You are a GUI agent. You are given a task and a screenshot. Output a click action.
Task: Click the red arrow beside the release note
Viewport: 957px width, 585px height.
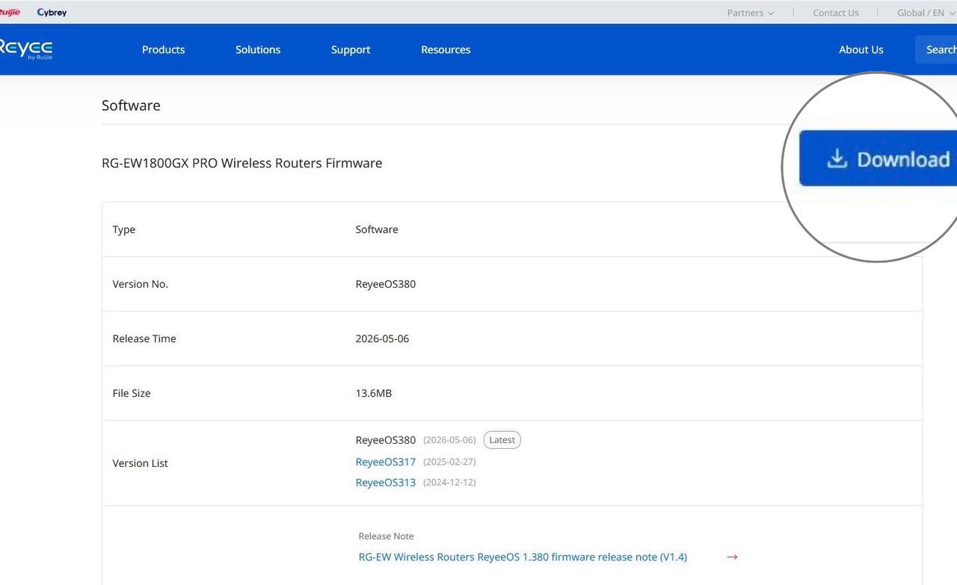[732, 557]
